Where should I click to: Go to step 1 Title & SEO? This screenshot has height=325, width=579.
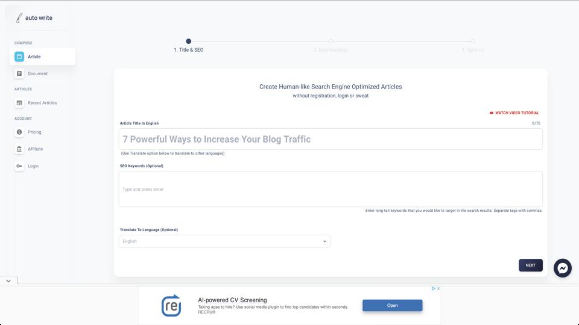click(x=189, y=42)
